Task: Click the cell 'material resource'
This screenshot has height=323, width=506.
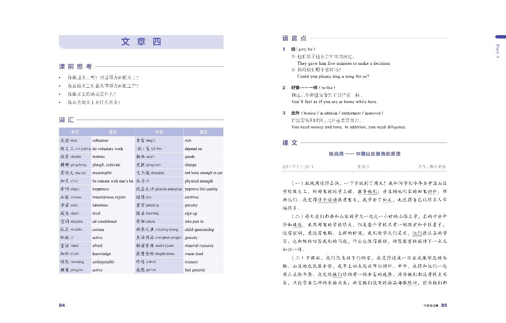Action: [203, 246]
